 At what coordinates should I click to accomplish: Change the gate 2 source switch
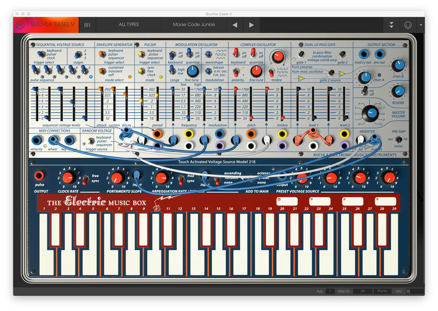coord(331,73)
